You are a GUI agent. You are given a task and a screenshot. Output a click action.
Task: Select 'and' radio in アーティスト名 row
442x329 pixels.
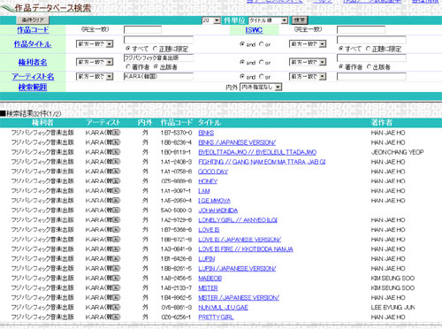pos(242,77)
